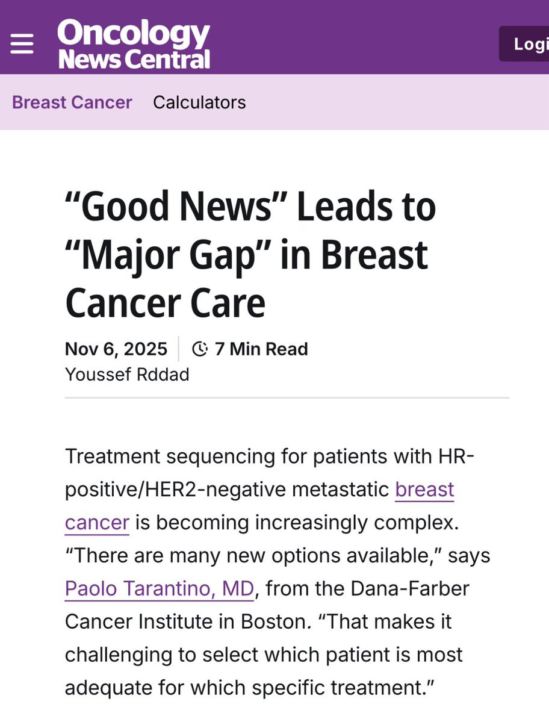Follow the underlined word "breast" link

[x=424, y=490]
